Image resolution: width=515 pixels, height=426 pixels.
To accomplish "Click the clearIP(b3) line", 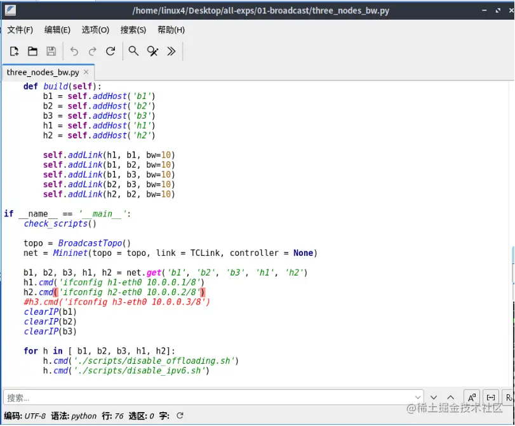I will coord(50,331).
